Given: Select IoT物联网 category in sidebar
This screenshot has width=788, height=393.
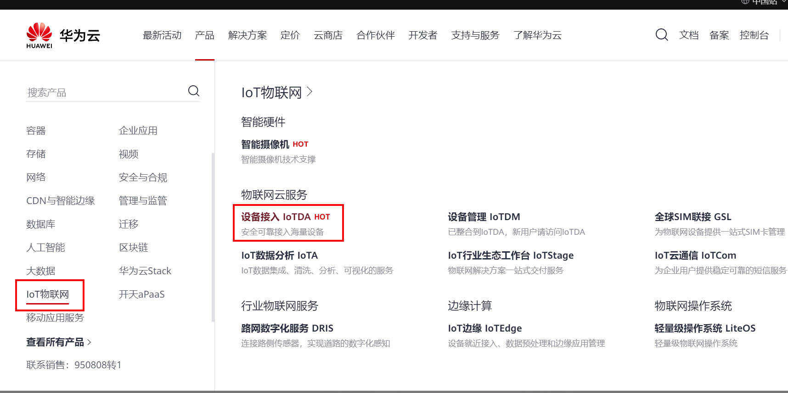Looking at the screenshot, I should coord(48,294).
